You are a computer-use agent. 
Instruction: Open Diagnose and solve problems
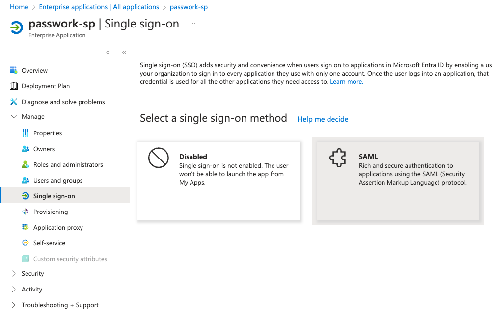63,102
